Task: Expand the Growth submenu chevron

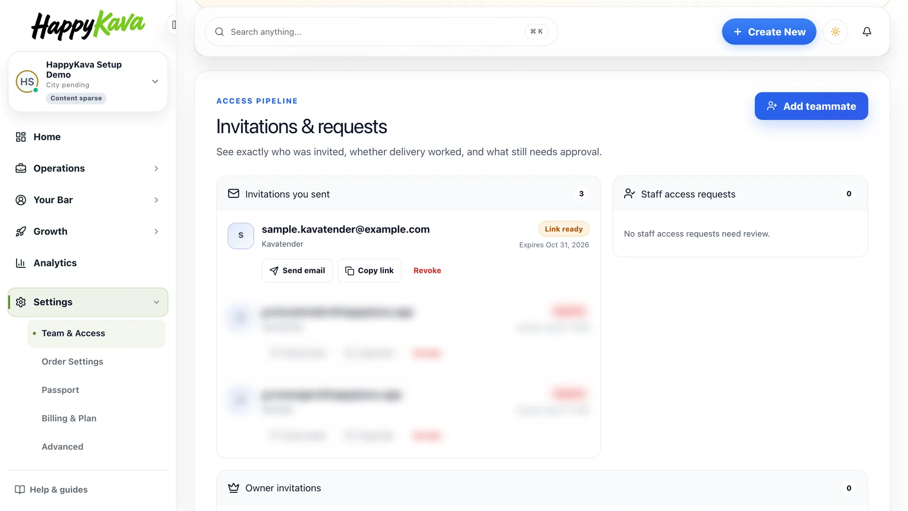Action: pos(156,232)
